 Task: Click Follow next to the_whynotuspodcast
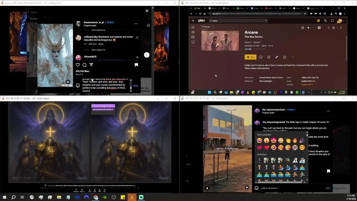(291, 110)
